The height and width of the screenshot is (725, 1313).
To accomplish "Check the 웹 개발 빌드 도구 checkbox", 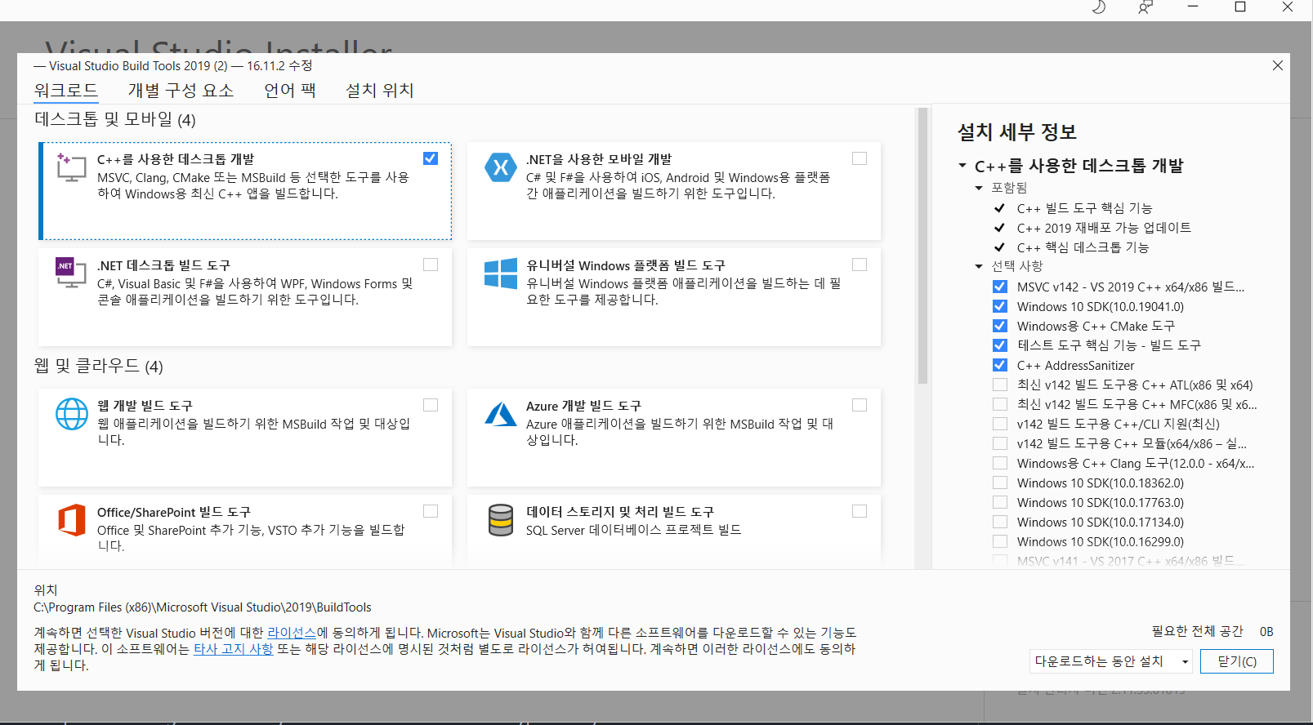I will tap(431, 405).
